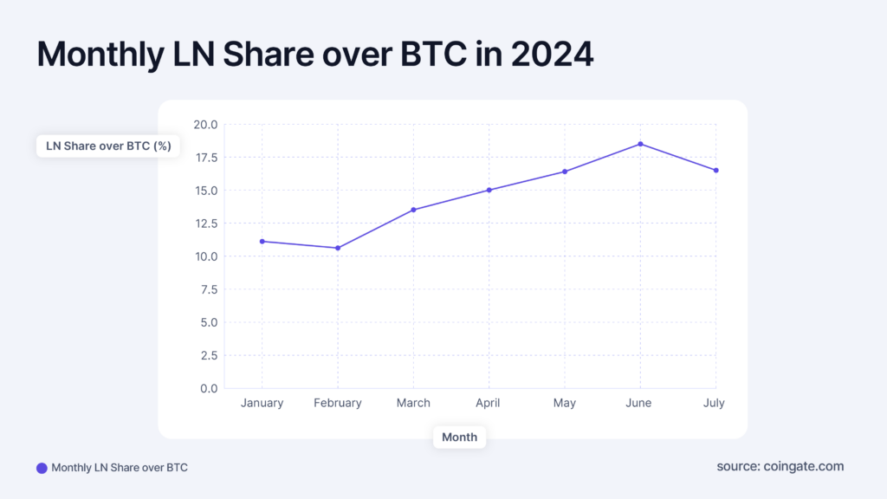887x499 pixels.
Task: Click the Month axis label badge
Action: [459, 437]
